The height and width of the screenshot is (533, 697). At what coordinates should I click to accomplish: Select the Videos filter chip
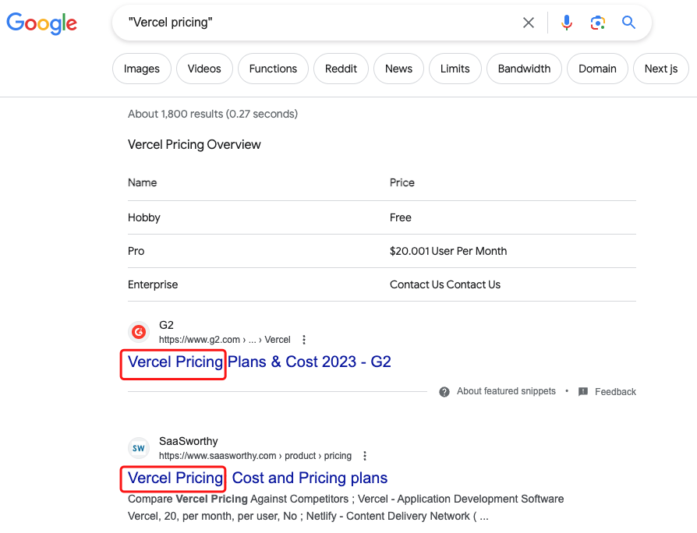coord(204,69)
